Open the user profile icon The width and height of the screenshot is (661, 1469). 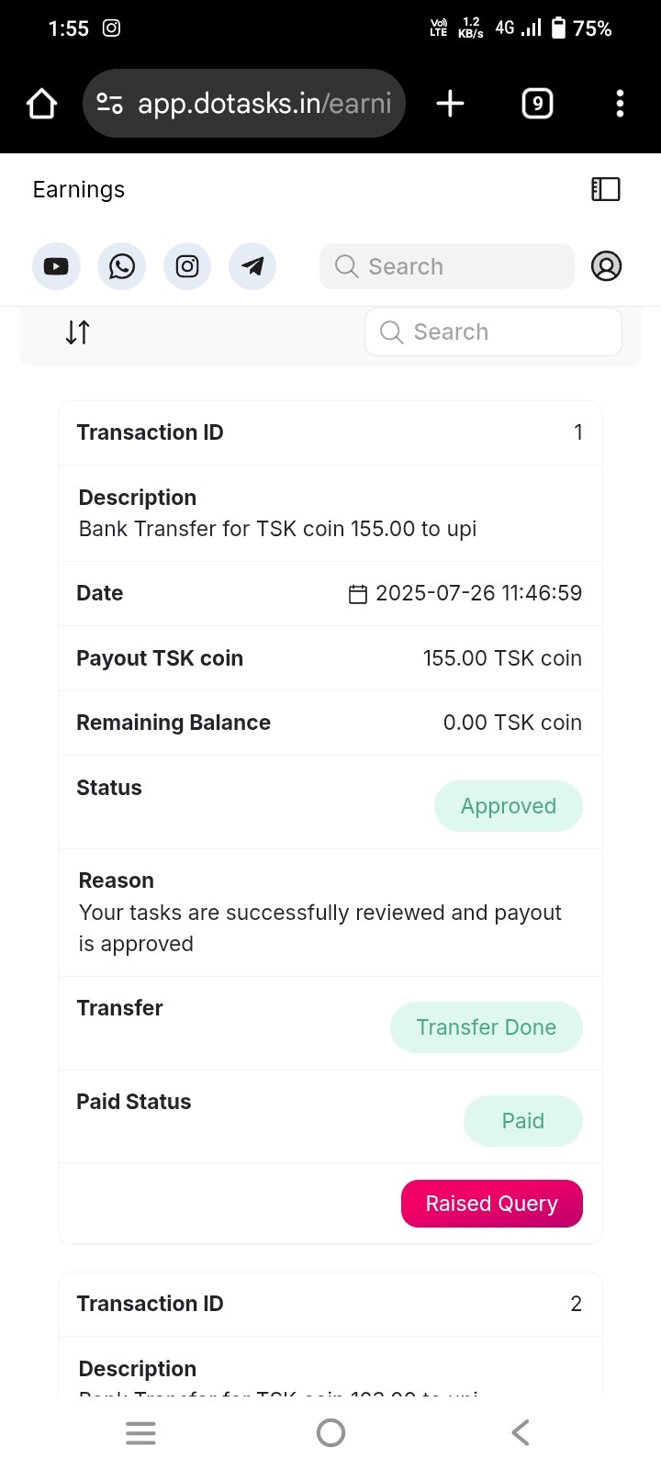pyautogui.click(x=606, y=266)
